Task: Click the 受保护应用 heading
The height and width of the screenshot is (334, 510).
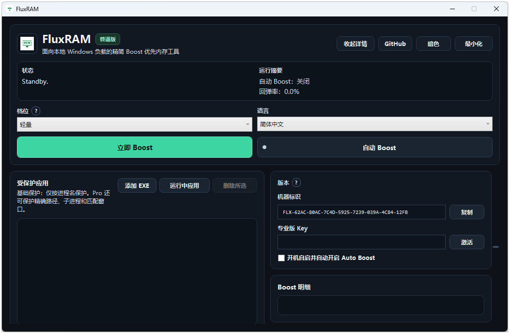Action: 32,183
